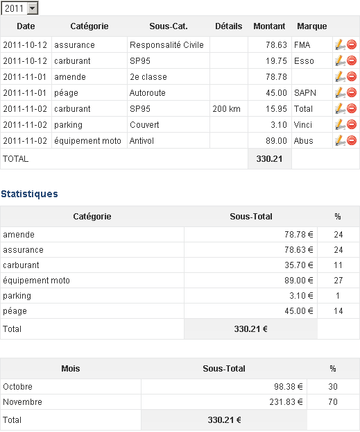Delete the Esso carburant entry

pyautogui.click(x=352, y=60)
